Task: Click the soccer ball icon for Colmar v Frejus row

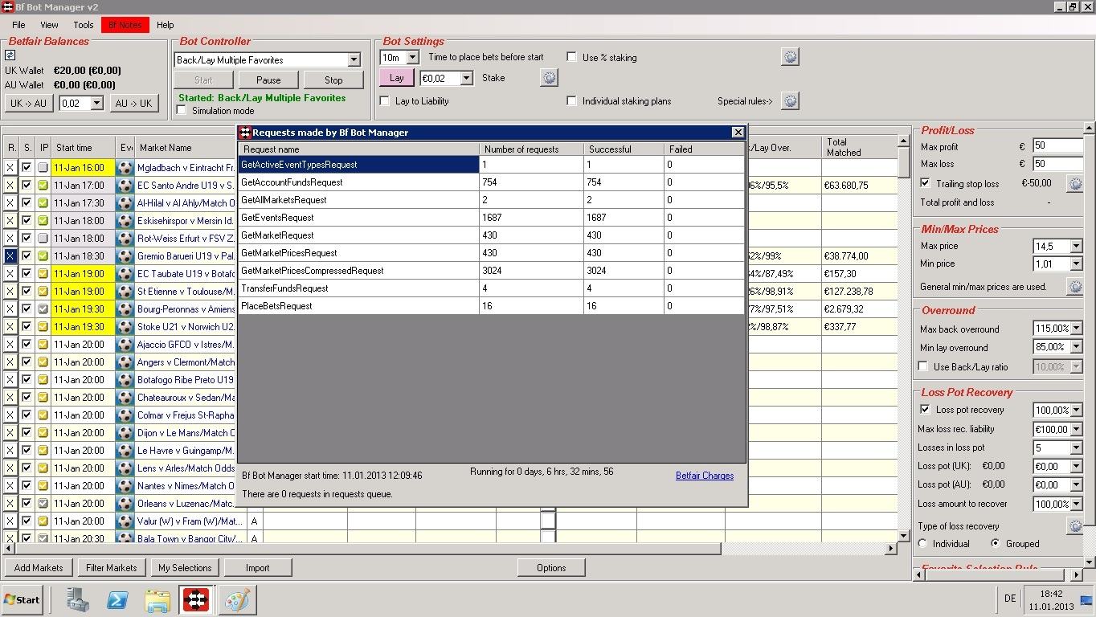Action: click(x=125, y=415)
